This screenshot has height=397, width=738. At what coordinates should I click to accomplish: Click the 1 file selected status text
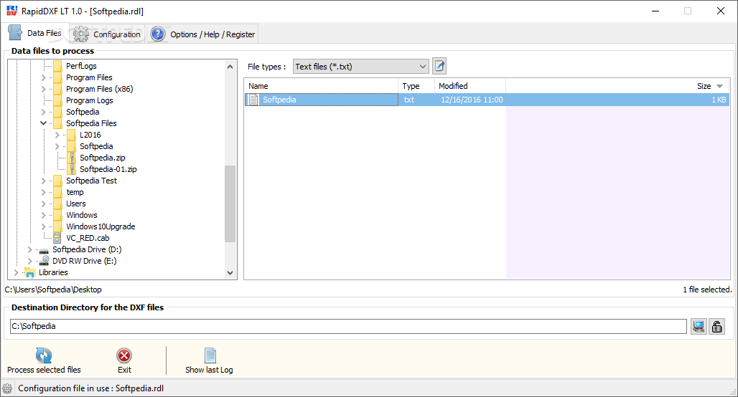[707, 290]
